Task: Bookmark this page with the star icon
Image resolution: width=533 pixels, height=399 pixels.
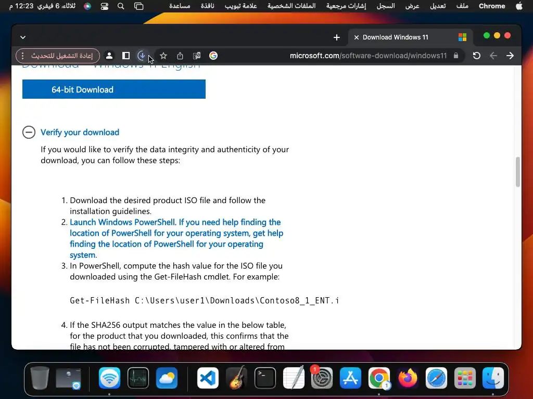Action: pos(163,56)
